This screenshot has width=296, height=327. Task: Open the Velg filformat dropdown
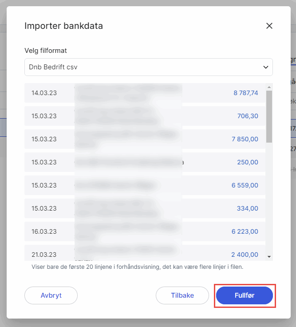click(x=149, y=67)
